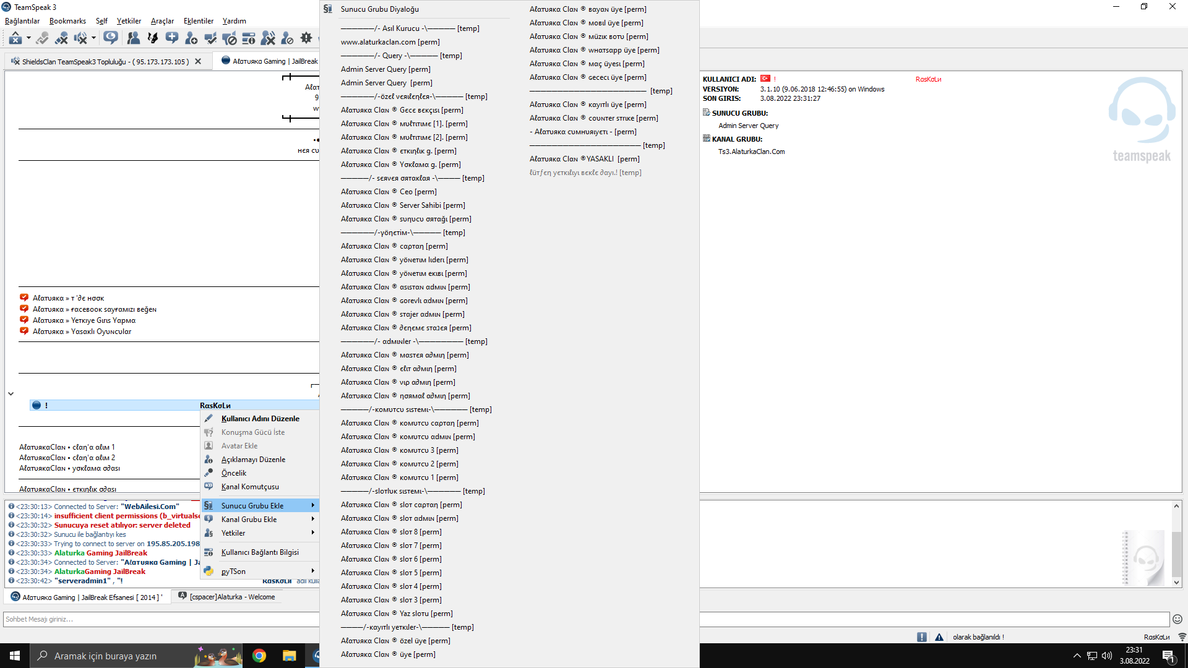
Task: Click the chat bubbles with checkmark icon
Action: click(210, 38)
